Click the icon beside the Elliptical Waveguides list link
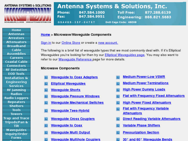Image resolution: width=188 pixels, height=141 pixels. (46, 84)
